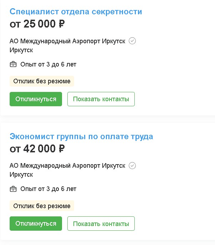The height and width of the screenshot is (245, 215).
Task: Click briefcase experience icon in Экономист vacancy card
Action: 13,189
